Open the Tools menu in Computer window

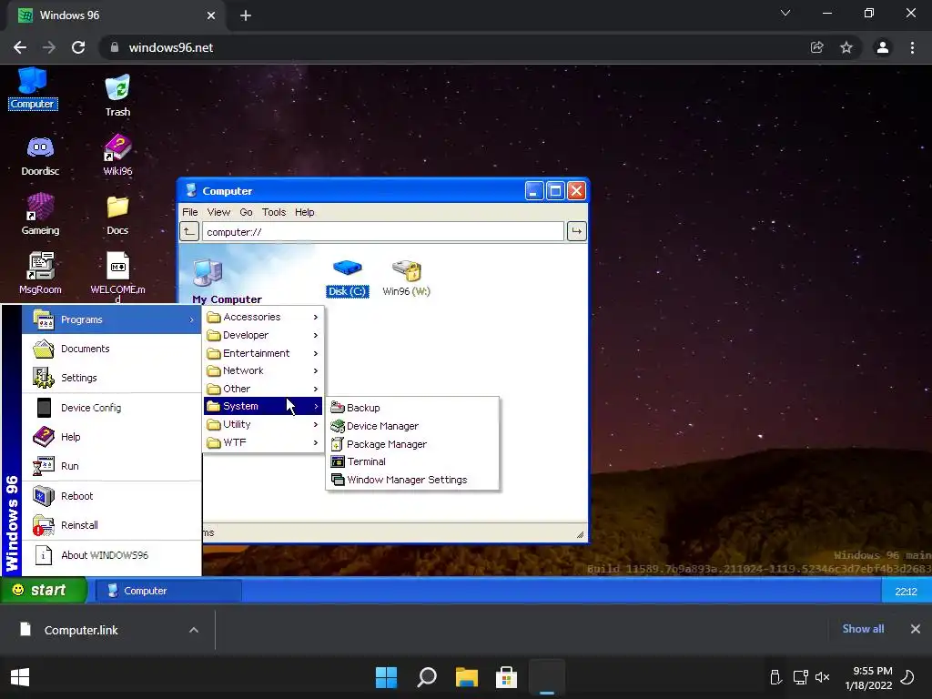[274, 212]
